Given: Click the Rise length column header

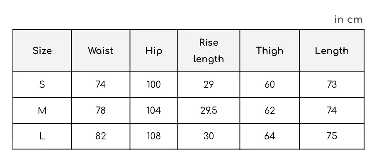Looking at the screenshot, I should 209,51.
